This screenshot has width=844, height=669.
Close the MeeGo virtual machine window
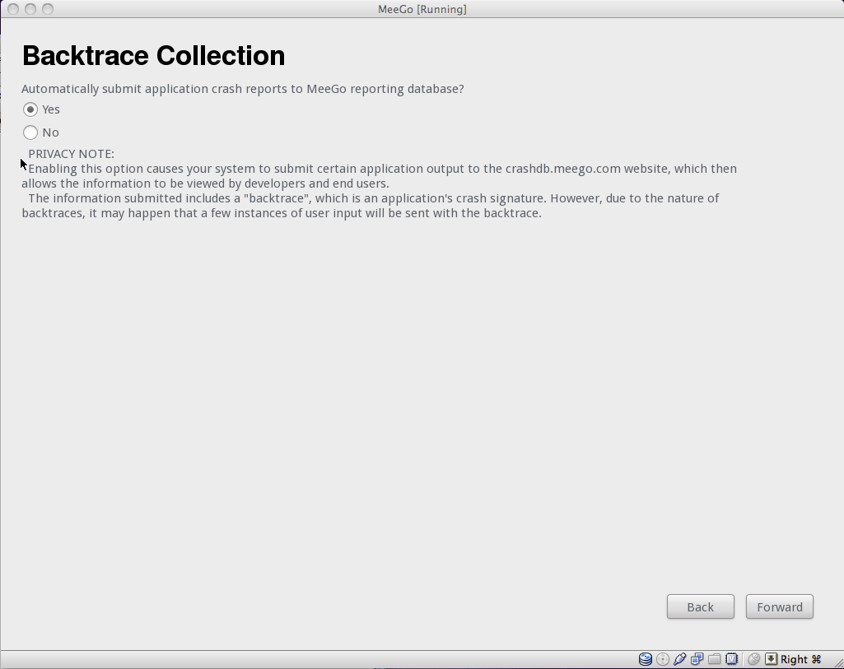tap(13, 9)
